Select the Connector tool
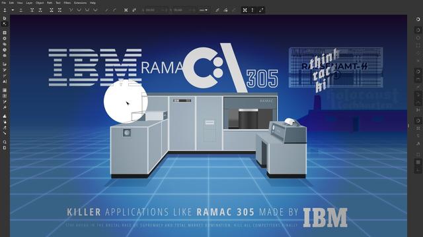 [5, 133]
